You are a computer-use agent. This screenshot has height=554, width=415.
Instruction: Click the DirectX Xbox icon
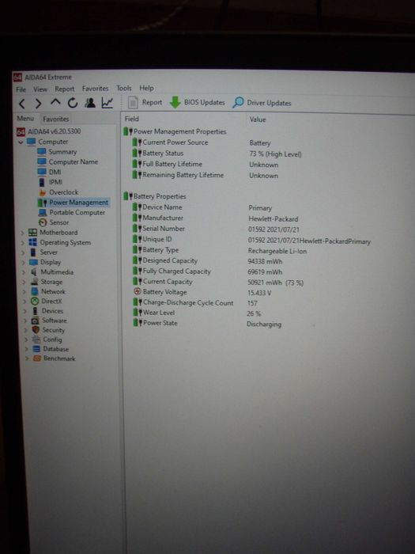35,301
